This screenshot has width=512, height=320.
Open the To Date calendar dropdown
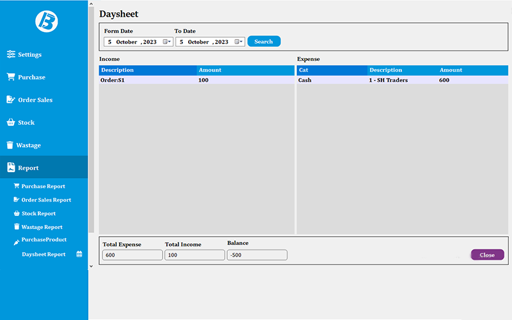tap(239, 42)
